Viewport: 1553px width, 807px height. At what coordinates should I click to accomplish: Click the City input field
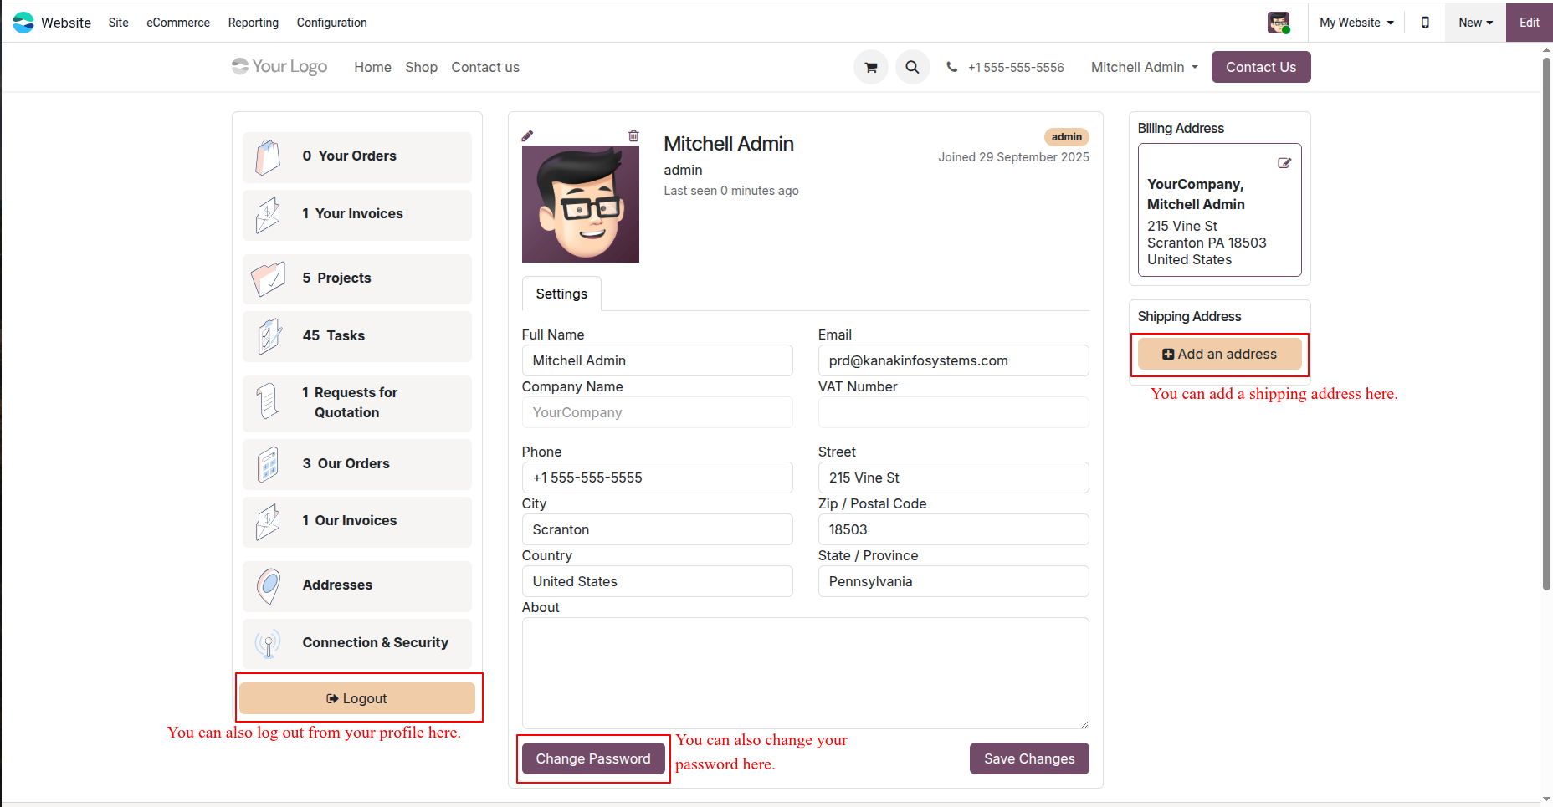[x=658, y=529]
